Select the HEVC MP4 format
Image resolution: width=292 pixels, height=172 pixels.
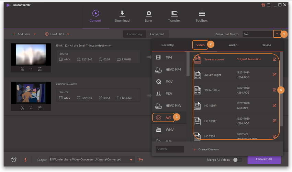(x=169, y=70)
